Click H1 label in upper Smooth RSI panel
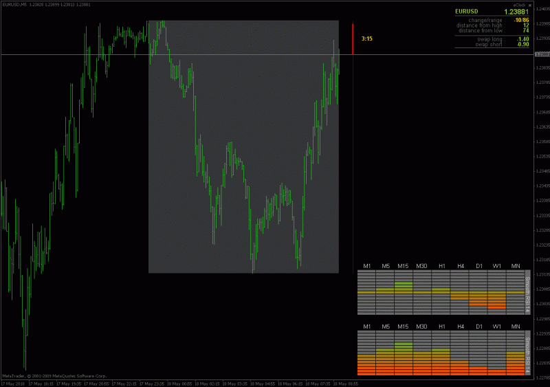This screenshot has height=387, width=550. [442, 266]
